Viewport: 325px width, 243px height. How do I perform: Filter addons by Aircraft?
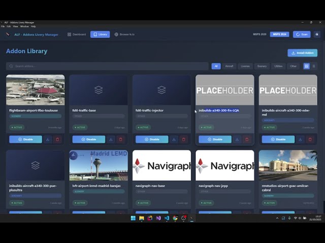click(229, 66)
